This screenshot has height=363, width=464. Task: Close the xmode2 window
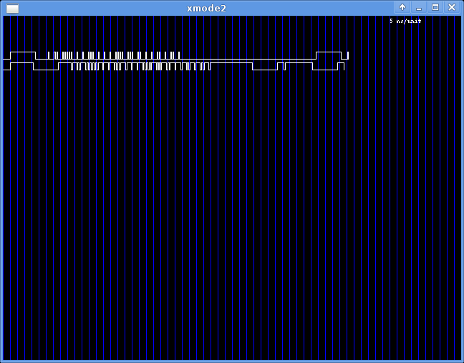(x=452, y=7)
